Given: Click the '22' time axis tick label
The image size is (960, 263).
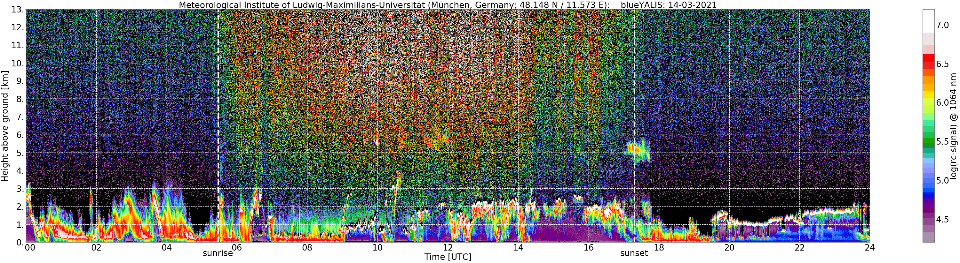Looking at the screenshot, I should pyautogui.click(x=799, y=247).
